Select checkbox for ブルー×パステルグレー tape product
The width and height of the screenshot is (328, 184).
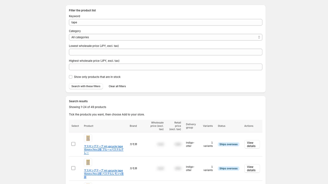(x=73, y=144)
